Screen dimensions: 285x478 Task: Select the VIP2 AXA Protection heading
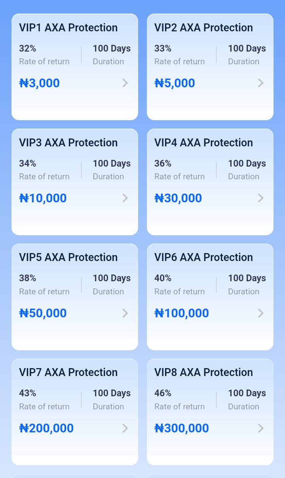coord(203,28)
